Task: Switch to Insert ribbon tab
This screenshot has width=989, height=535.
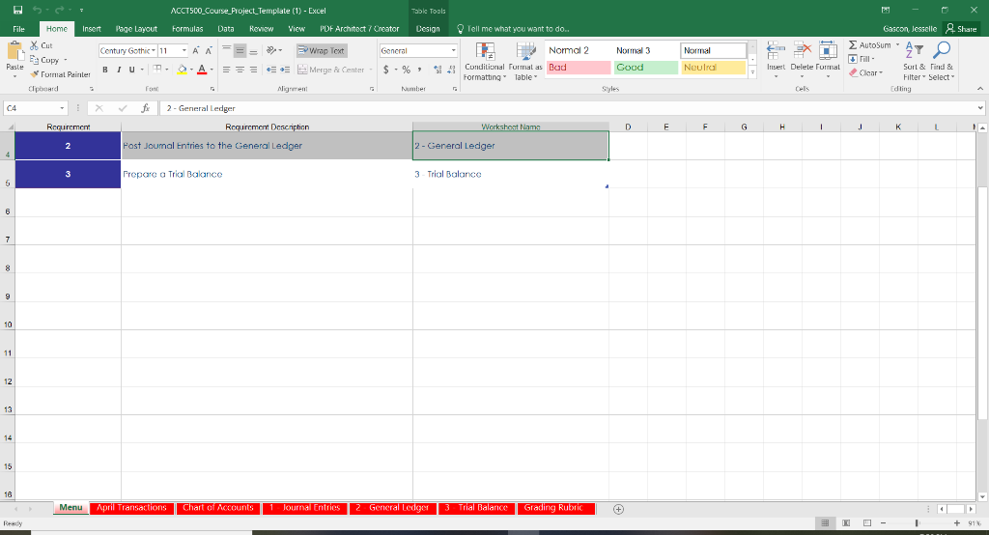Action: [x=92, y=28]
